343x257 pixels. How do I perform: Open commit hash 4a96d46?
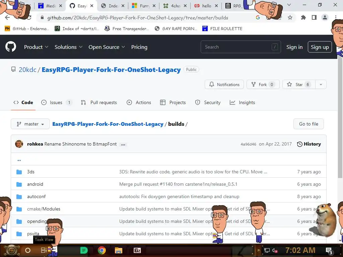[248, 144]
